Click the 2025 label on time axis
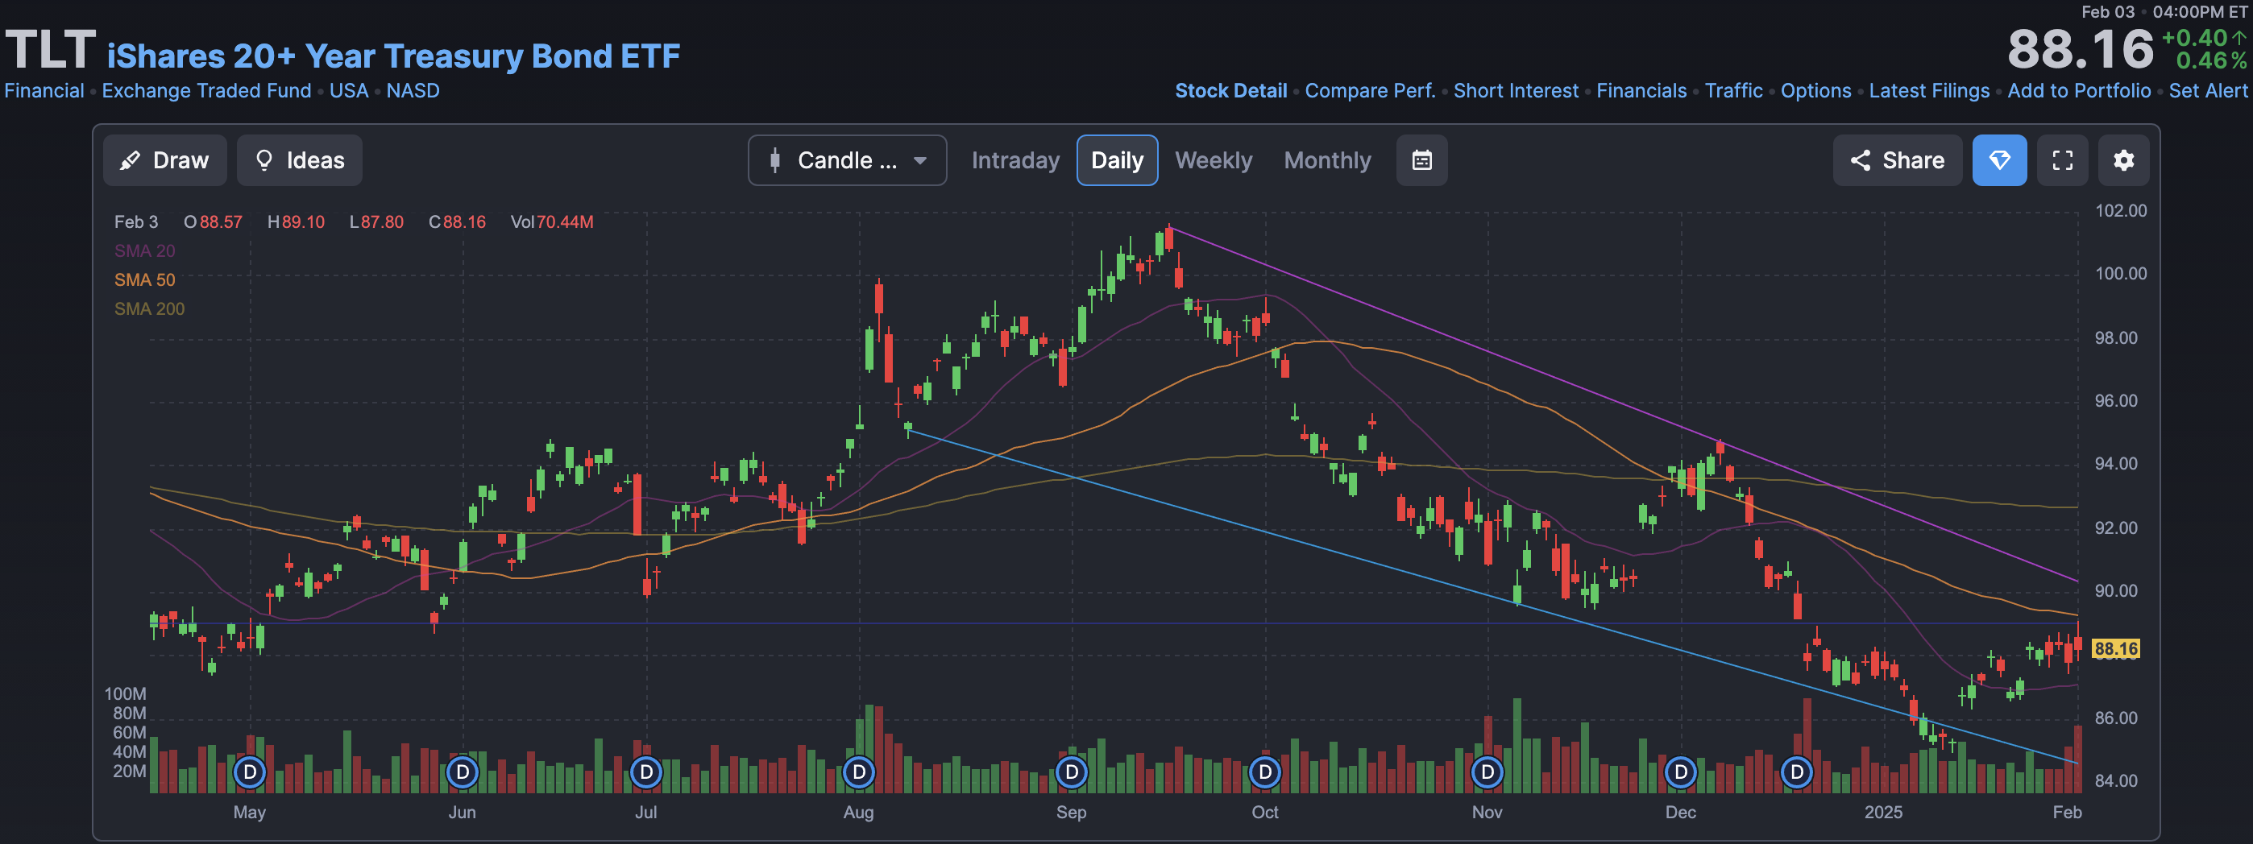Screen dimensions: 2253x844 (x=1883, y=812)
